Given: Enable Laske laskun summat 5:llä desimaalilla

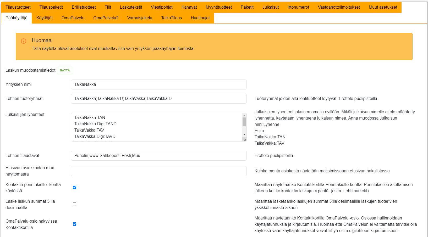Looking at the screenshot, I should 75,204.
